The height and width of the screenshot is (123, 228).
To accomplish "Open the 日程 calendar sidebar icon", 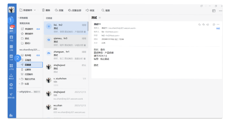I will click(x=11, y=48).
